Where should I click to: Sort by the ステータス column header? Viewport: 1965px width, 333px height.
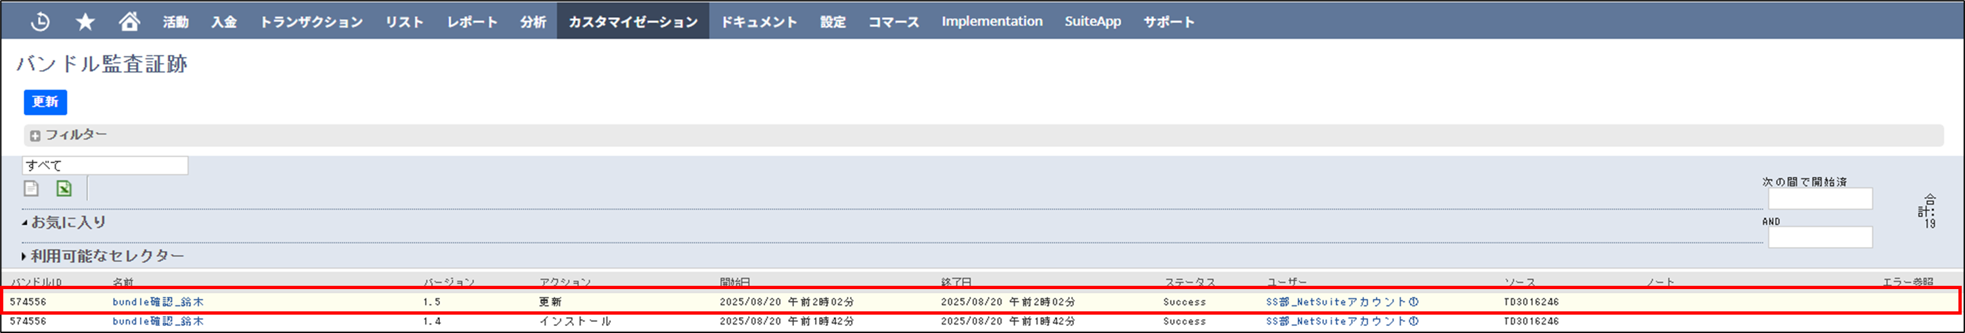click(x=1189, y=282)
